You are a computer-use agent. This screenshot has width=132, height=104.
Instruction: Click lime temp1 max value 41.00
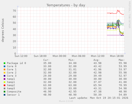pyautogui.click(x=123, y=82)
